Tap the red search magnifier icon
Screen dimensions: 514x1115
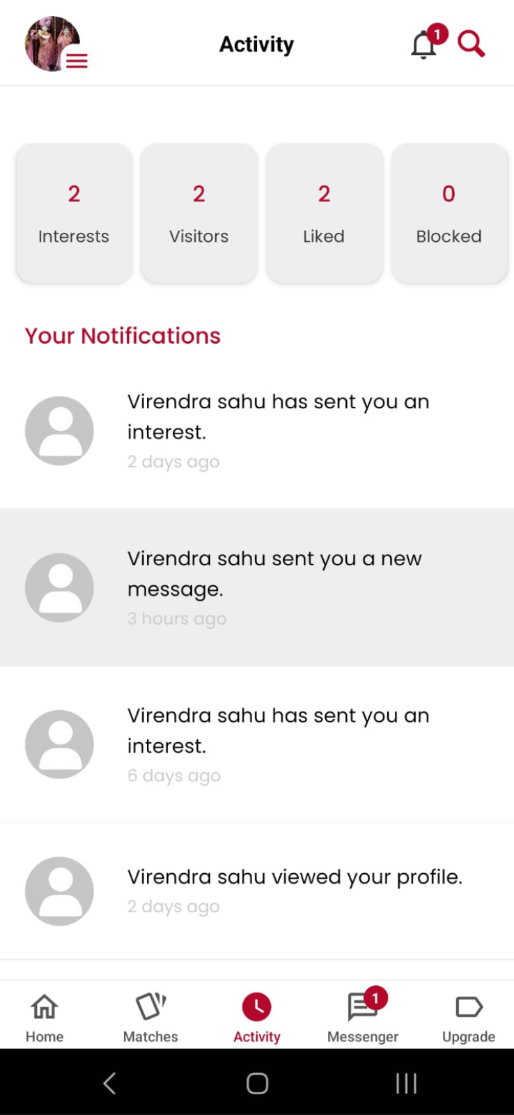(471, 44)
